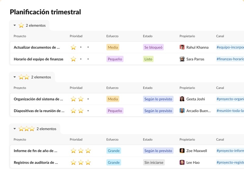Collapse the three-star group section
This screenshot has height=183, width=244.
[x=15, y=129]
